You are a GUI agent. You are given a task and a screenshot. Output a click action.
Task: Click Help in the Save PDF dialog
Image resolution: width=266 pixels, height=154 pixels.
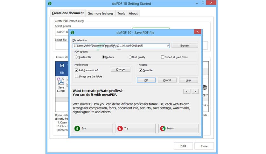(188, 80)
